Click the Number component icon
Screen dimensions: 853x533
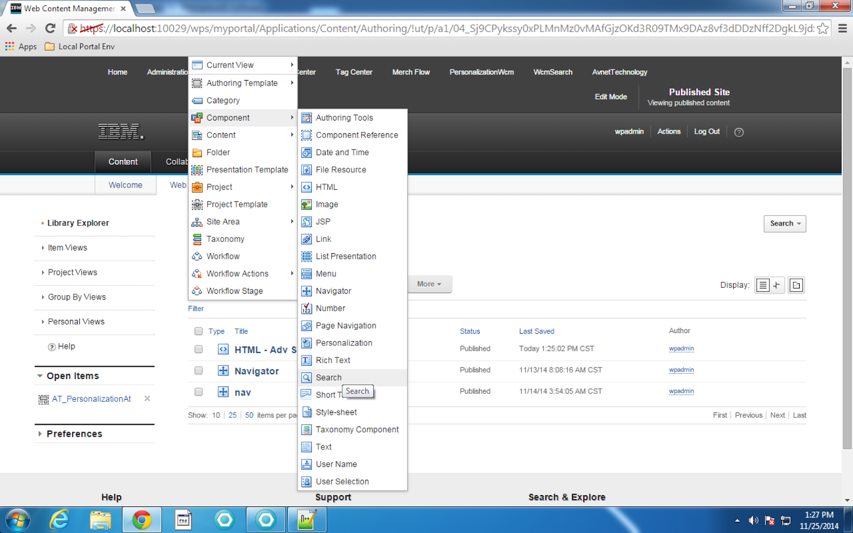pos(307,309)
